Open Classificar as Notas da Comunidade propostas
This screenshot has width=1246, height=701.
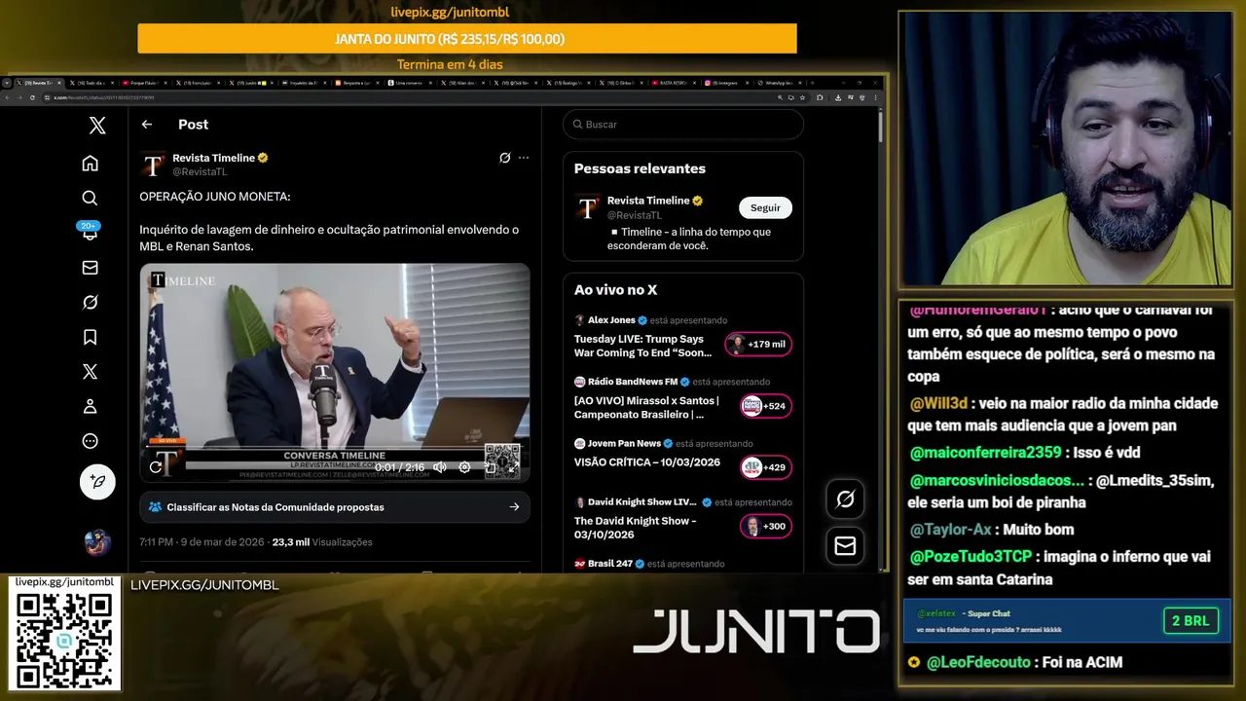[335, 506]
